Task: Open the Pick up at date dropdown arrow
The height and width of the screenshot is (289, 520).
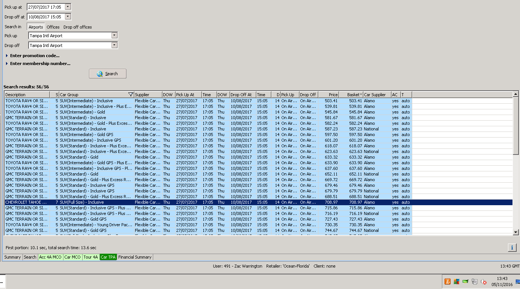Action: coord(68,7)
